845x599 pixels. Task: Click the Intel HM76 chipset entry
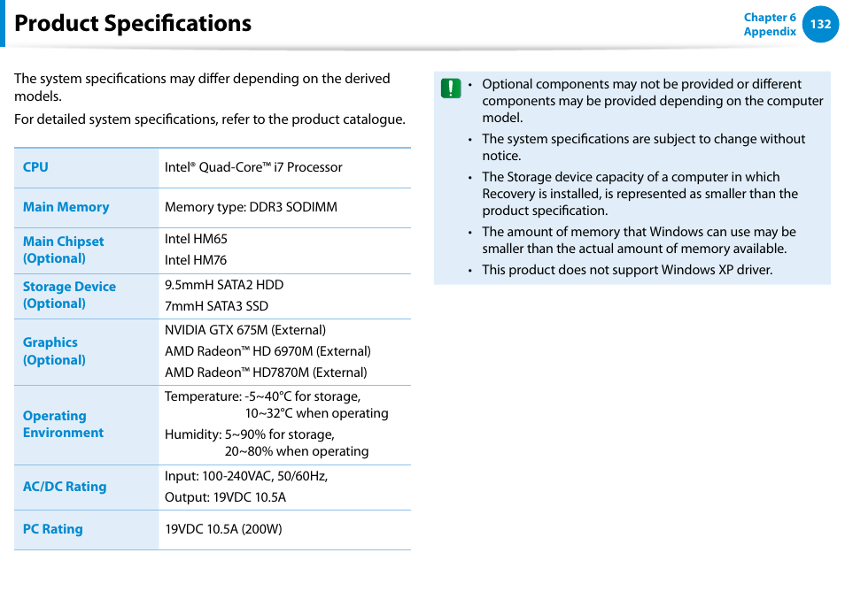(196, 260)
